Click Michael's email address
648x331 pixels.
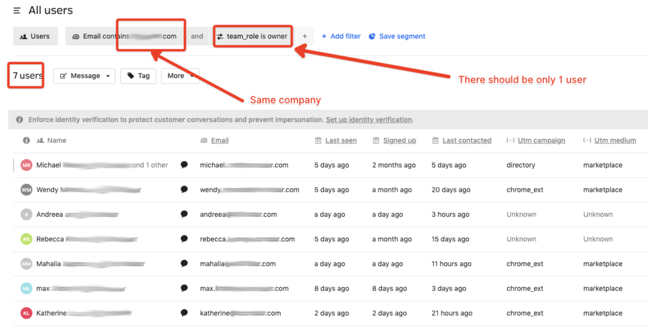[x=244, y=165]
